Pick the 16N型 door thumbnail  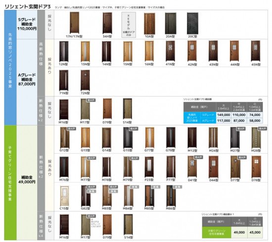pyautogui.click(x=149, y=51)
